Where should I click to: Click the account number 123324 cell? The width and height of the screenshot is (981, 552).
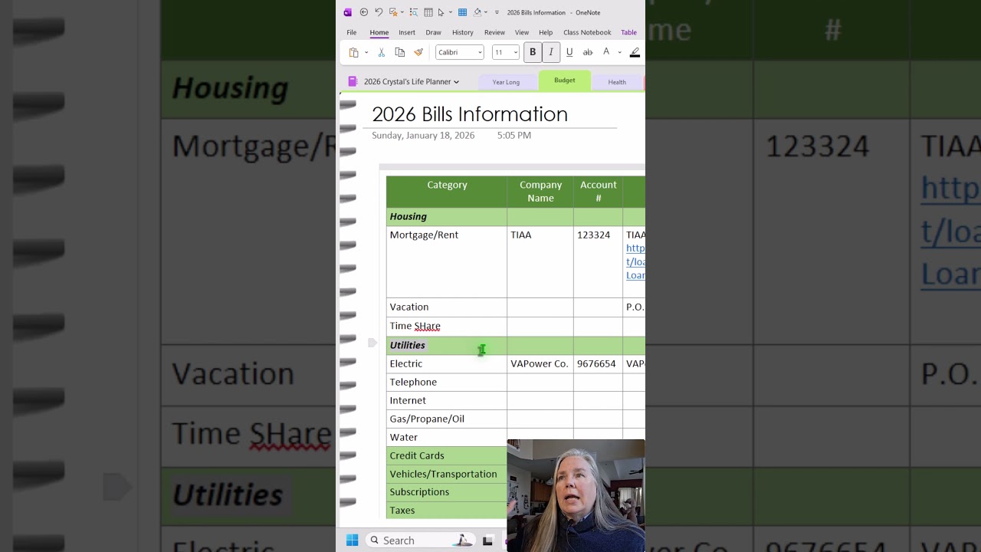(598, 261)
